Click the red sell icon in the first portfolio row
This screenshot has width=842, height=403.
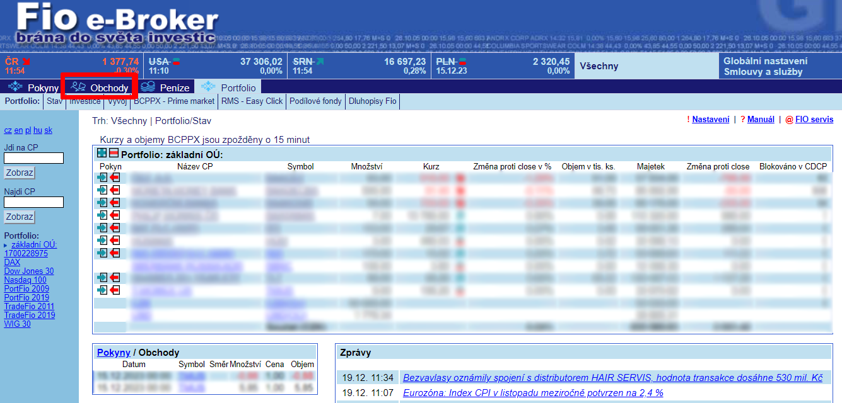(x=115, y=178)
